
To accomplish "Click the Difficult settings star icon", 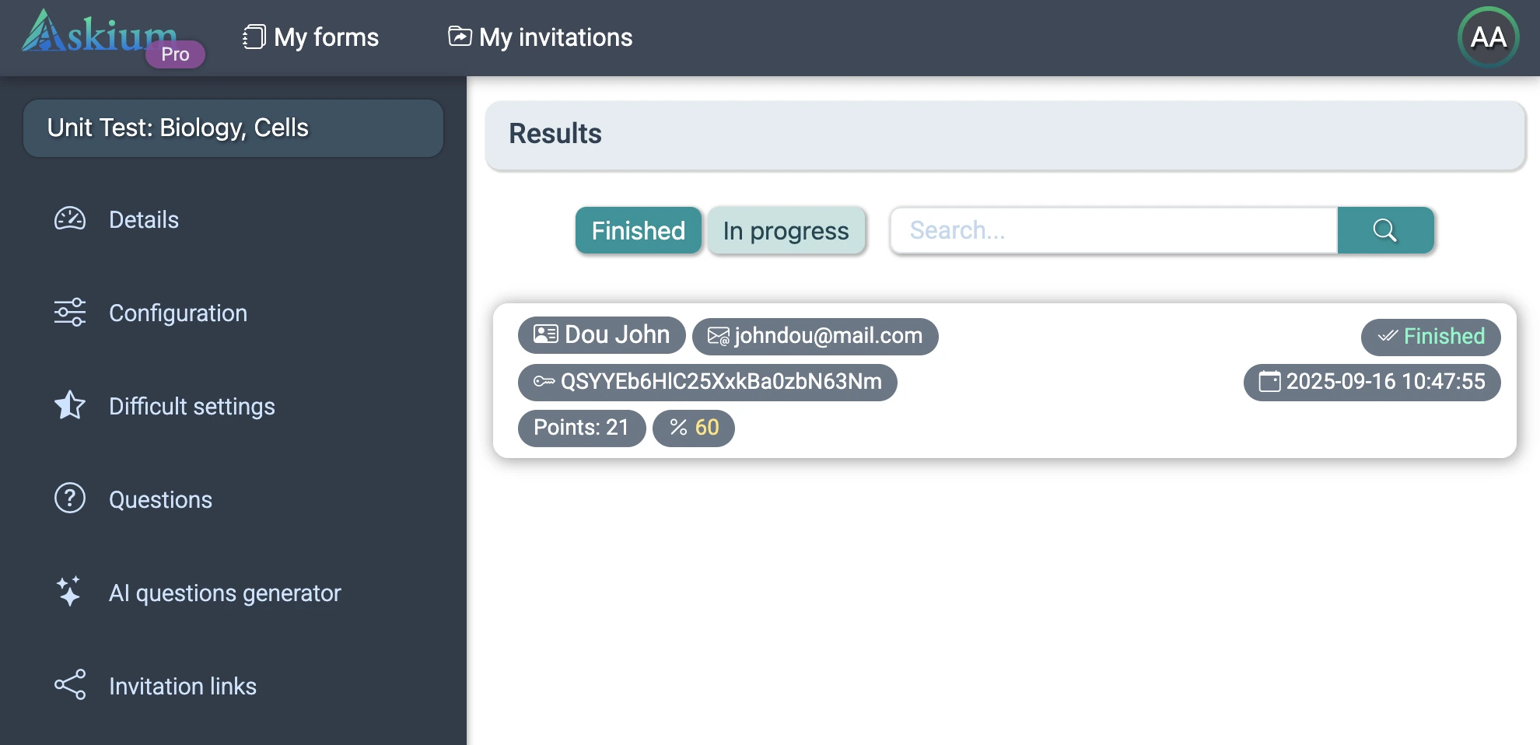I will coord(70,406).
